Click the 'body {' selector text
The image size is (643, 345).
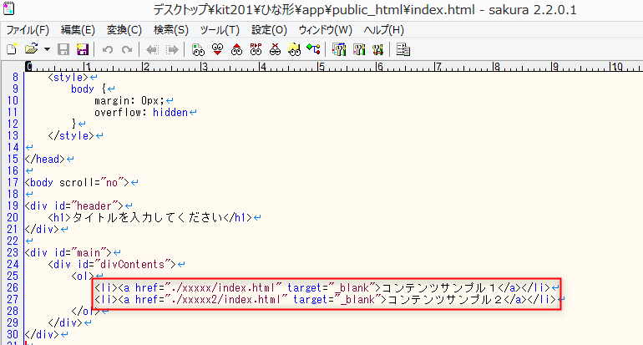89,89
